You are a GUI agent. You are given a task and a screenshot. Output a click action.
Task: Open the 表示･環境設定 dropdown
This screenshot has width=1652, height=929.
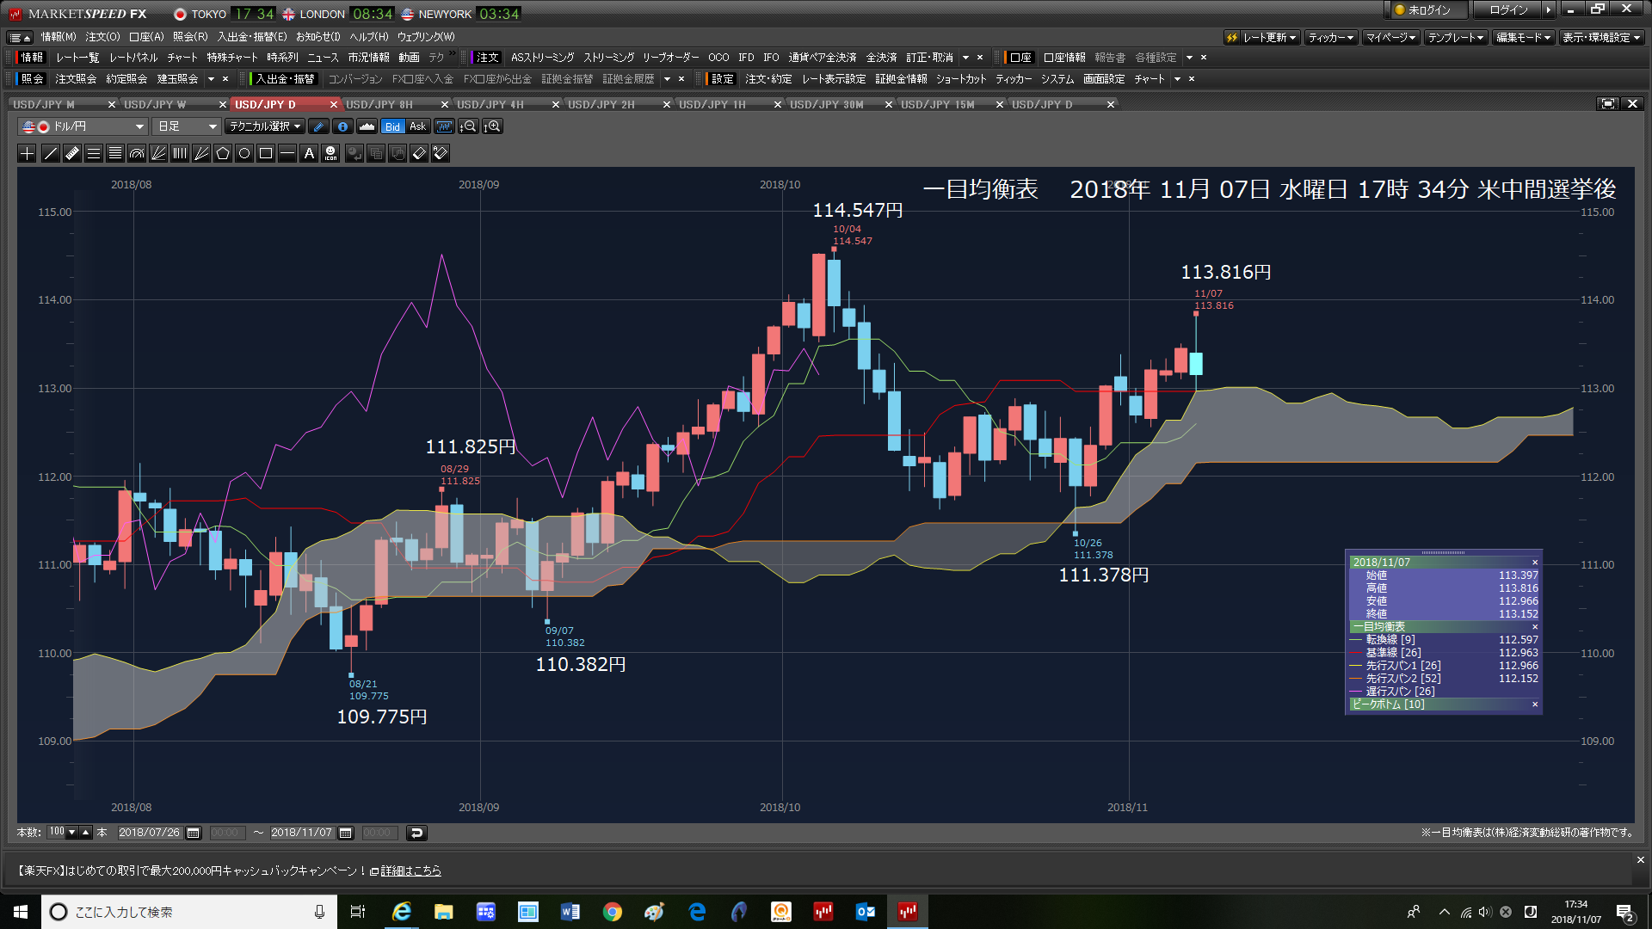pyautogui.click(x=1601, y=38)
